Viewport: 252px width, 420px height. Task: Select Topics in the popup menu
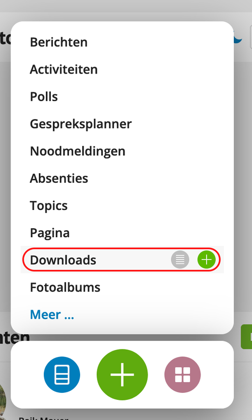click(49, 205)
